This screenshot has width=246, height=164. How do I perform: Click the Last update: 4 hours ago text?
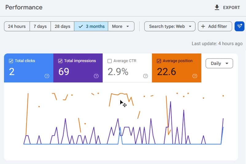point(217,44)
